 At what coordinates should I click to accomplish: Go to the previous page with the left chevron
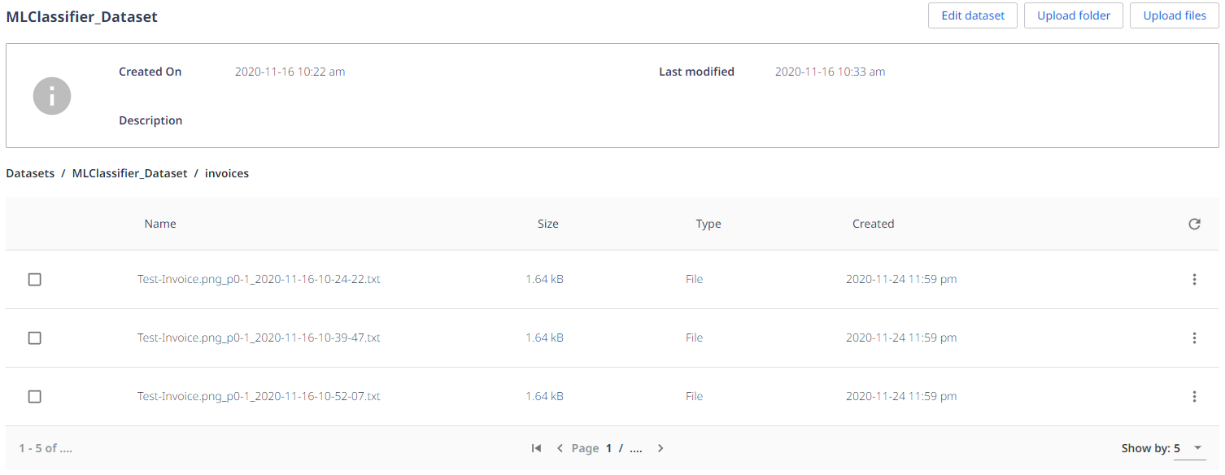tap(560, 448)
